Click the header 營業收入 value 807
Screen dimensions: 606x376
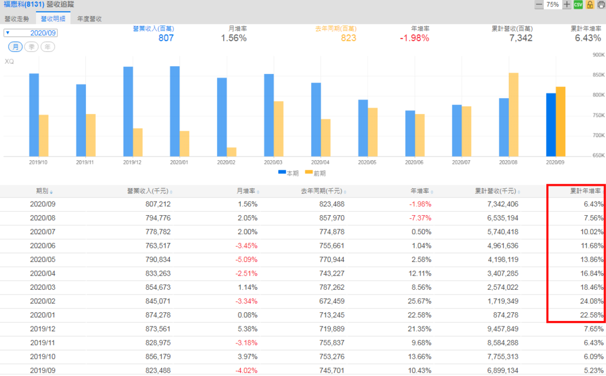166,38
